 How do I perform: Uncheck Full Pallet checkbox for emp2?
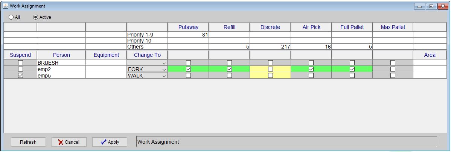[352, 69]
